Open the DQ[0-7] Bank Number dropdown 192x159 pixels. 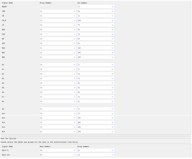click(x=58, y=150)
